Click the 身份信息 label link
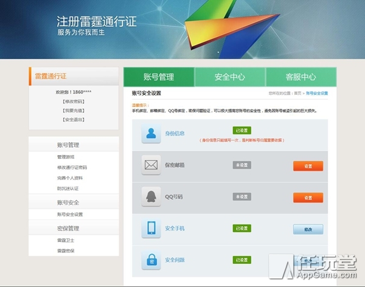The height and width of the screenshot is (287, 365). (175, 133)
